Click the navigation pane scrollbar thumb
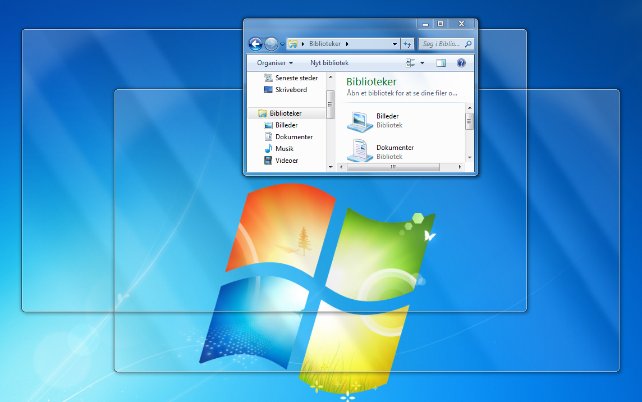 (x=331, y=104)
